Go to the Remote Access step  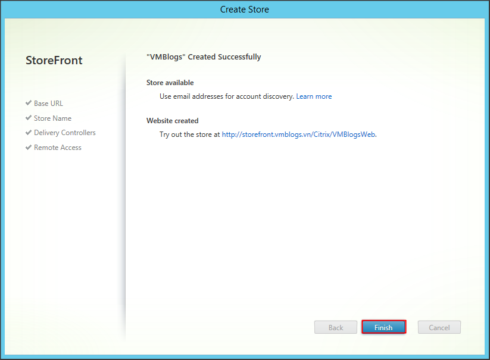tap(57, 148)
